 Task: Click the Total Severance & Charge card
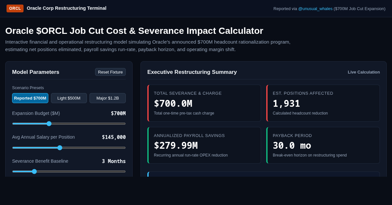(x=204, y=103)
